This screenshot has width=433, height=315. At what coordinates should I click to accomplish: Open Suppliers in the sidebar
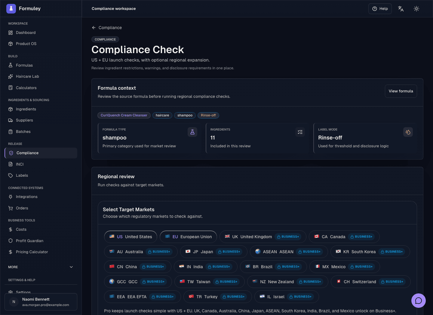click(x=41, y=120)
